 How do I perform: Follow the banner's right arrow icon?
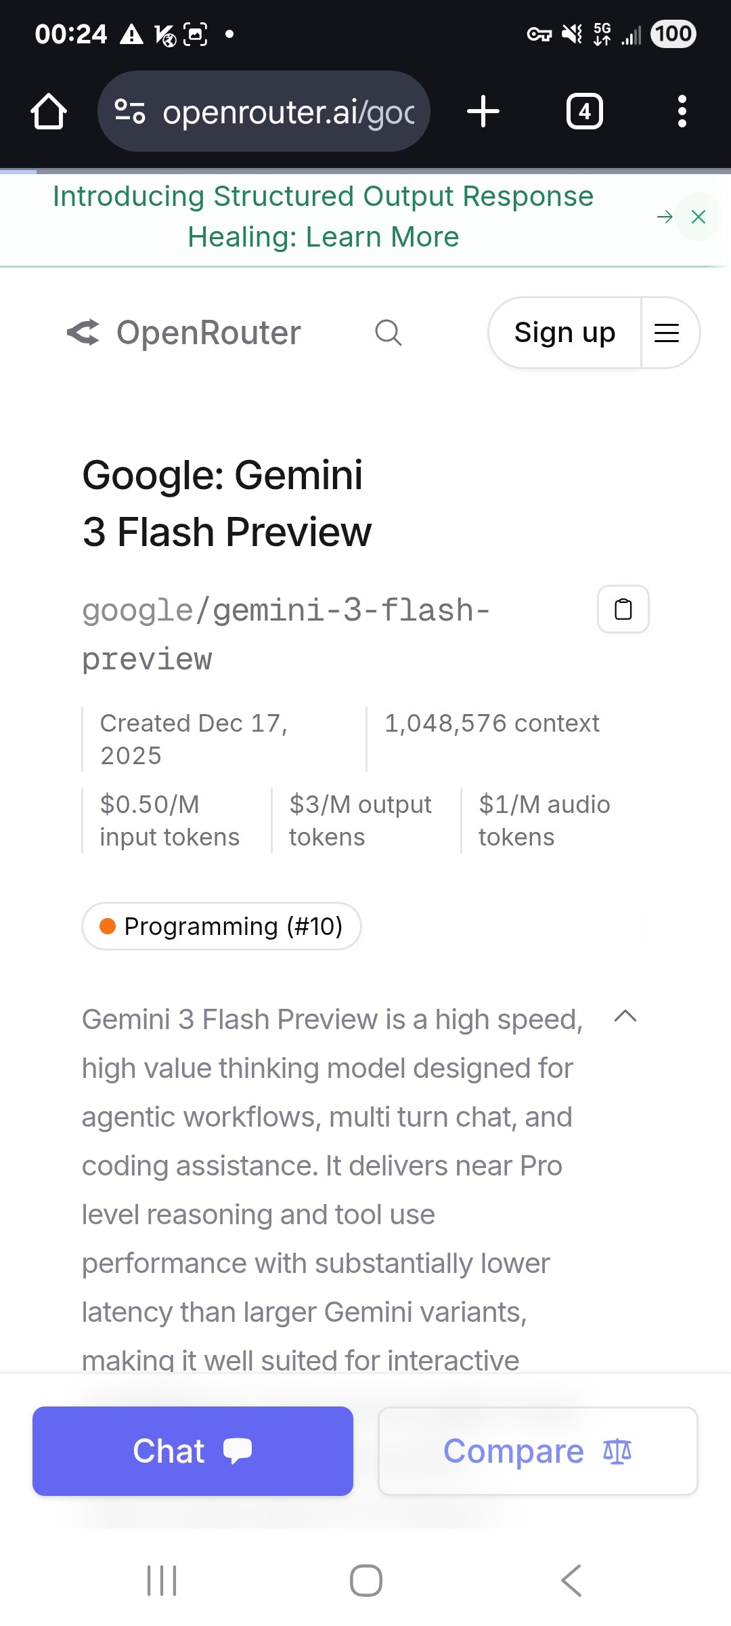click(665, 217)
